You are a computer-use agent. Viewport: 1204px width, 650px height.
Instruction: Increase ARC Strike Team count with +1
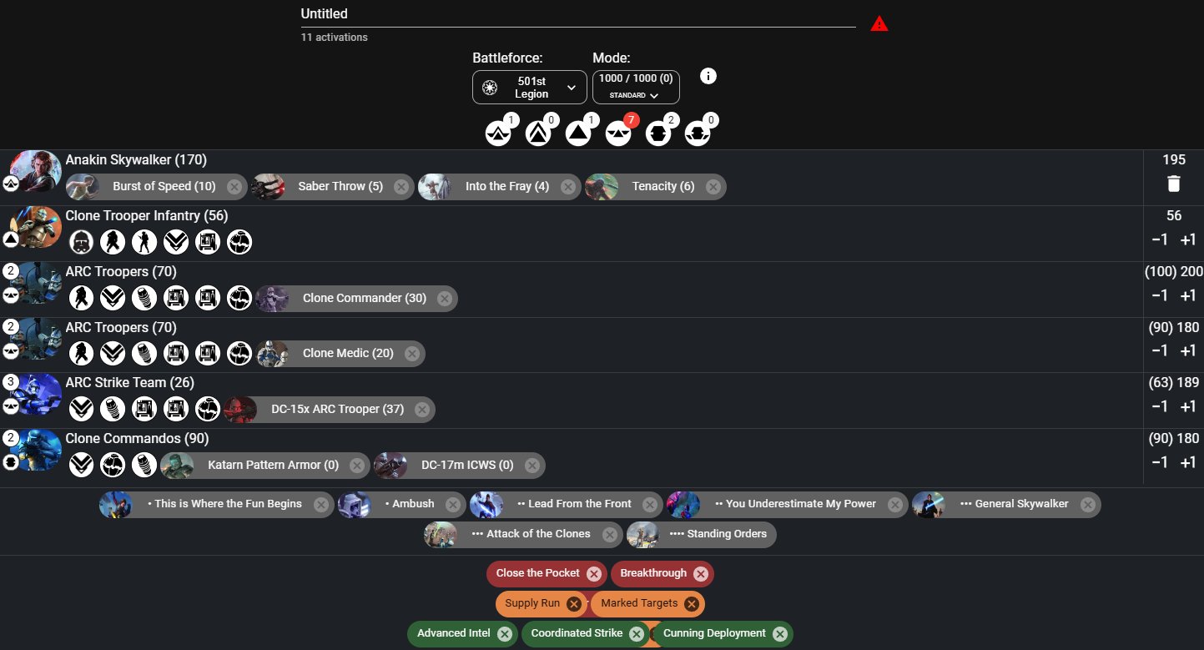[x=1188, y=406]
